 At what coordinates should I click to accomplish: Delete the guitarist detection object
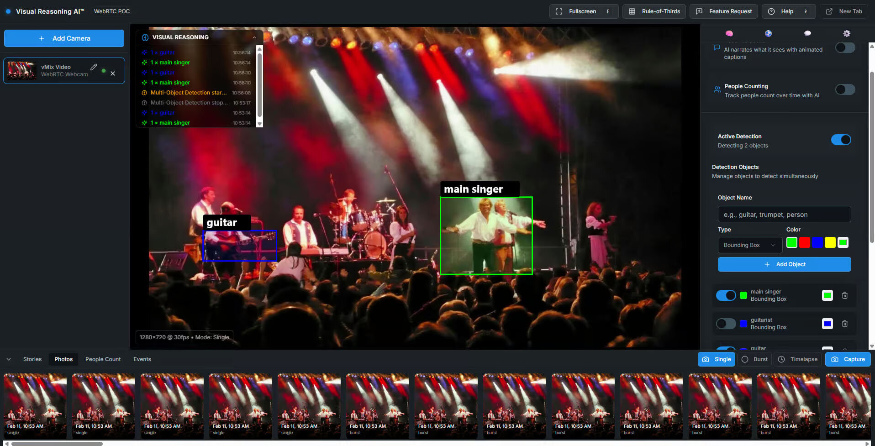point(845,324)
